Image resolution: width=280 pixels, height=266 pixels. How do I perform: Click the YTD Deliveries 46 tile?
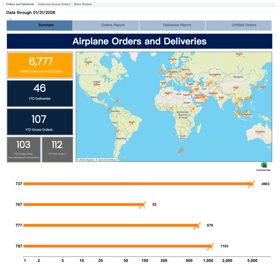40,93
